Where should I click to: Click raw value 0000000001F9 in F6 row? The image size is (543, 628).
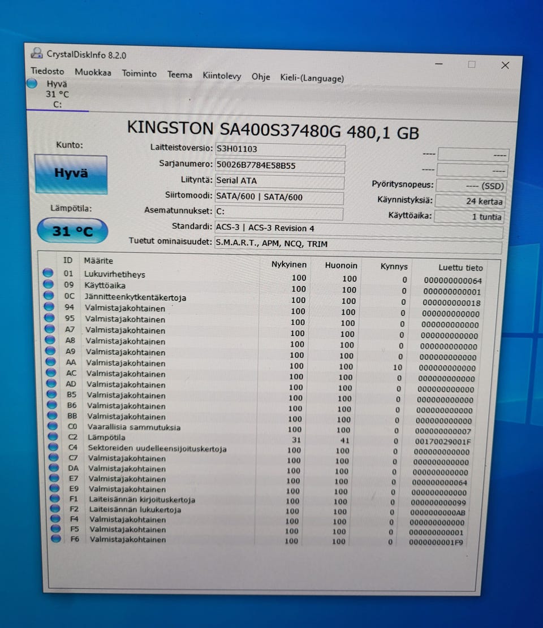click(x=436, y=543)
